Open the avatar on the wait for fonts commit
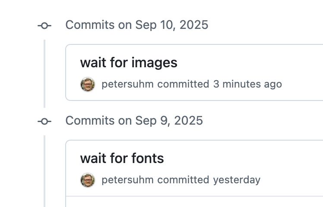 point(88,180)
